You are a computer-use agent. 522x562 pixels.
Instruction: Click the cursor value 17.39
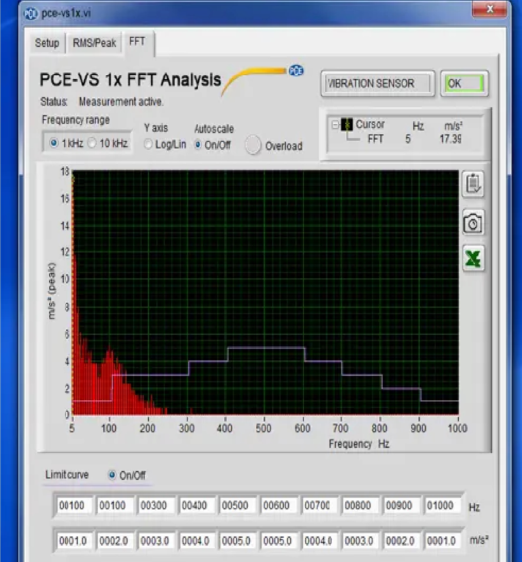[x=451, y=139]
